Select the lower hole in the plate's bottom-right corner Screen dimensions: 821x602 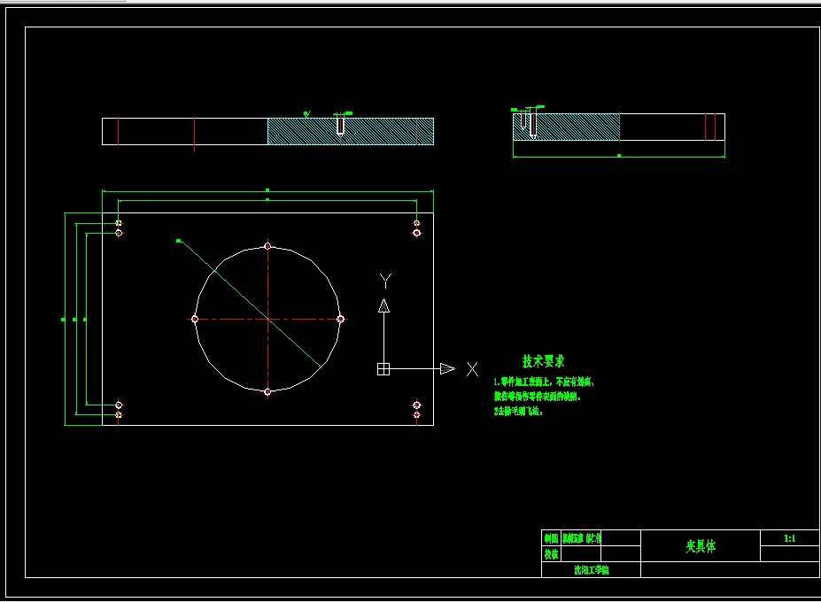pos(417,414)
